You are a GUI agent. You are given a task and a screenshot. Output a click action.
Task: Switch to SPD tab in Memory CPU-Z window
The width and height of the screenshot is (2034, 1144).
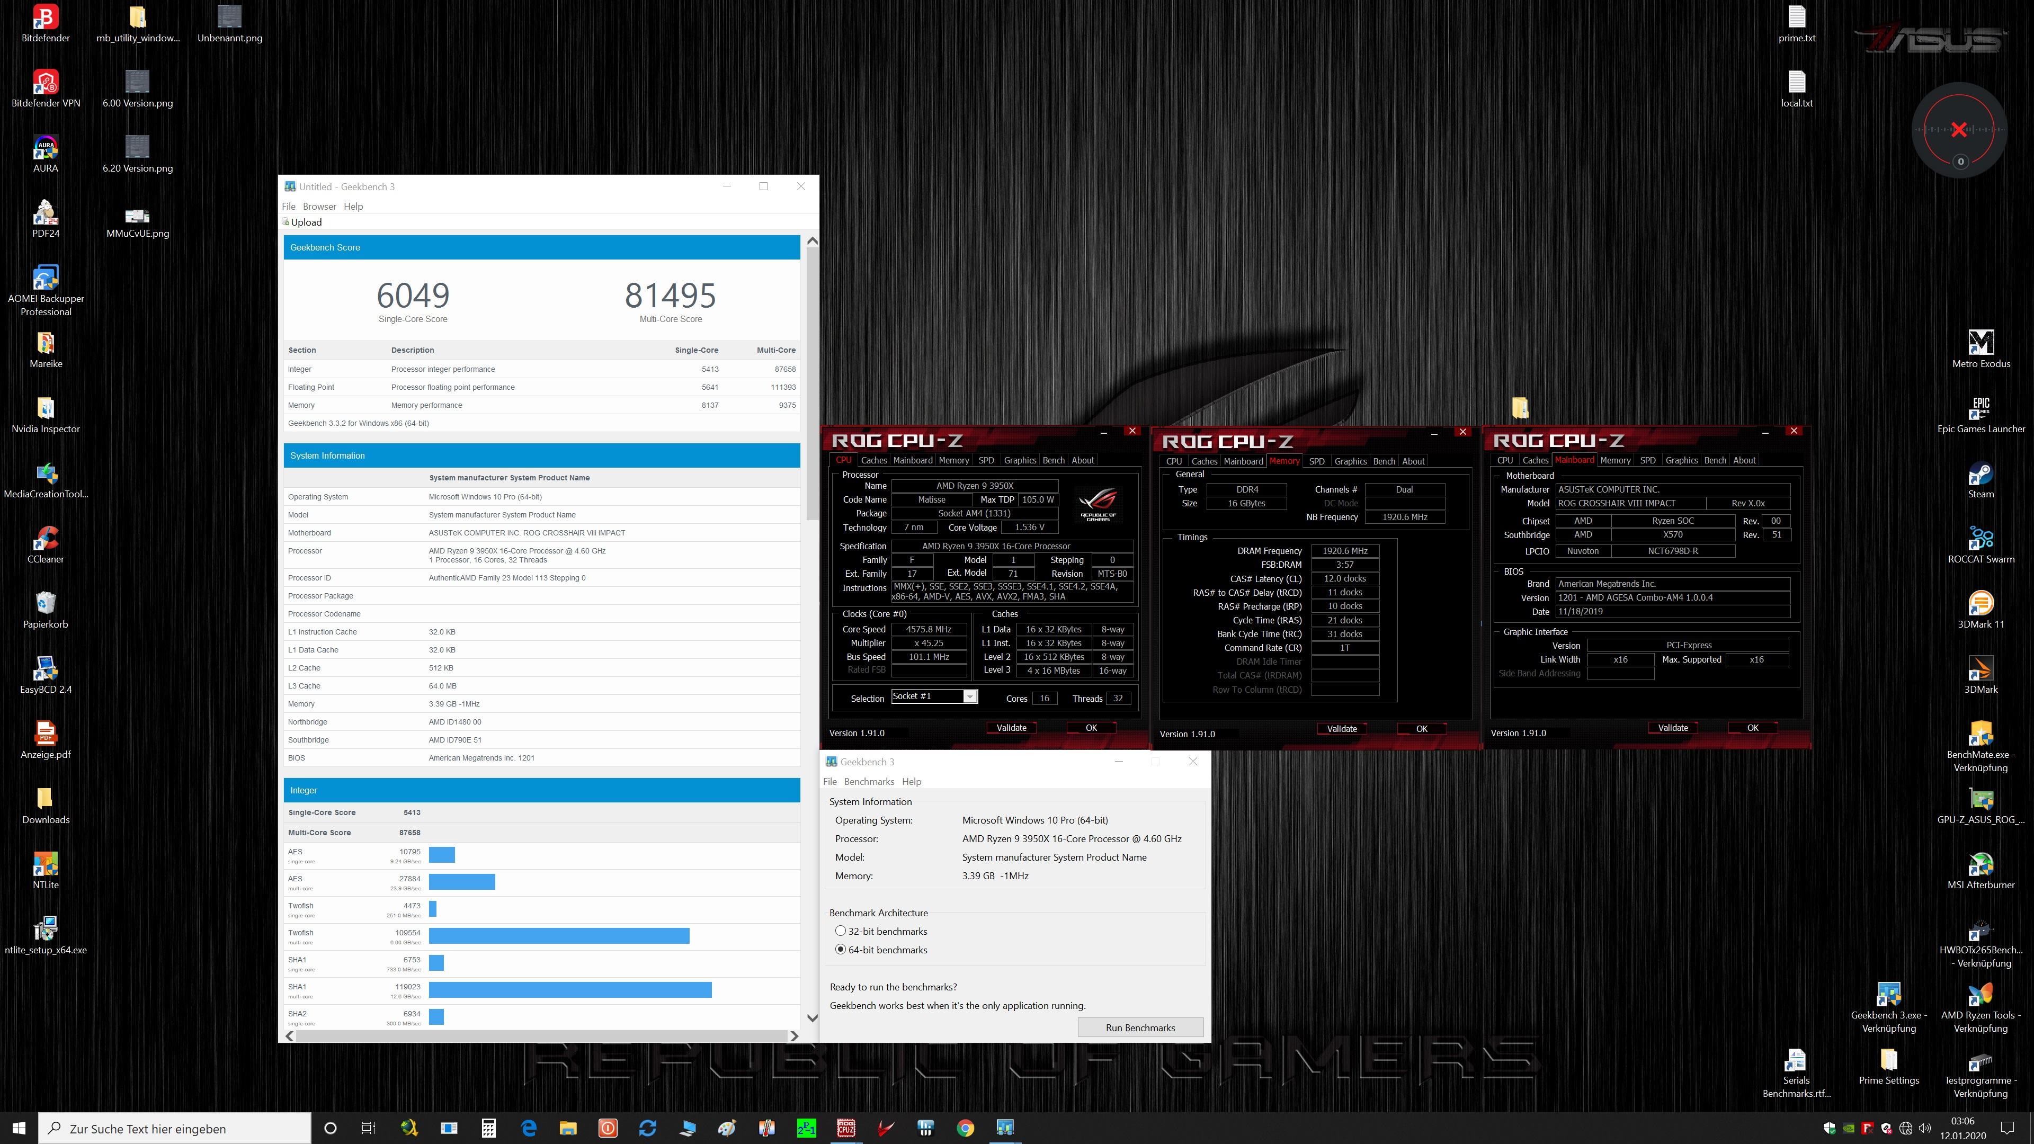pos(1316,462)
